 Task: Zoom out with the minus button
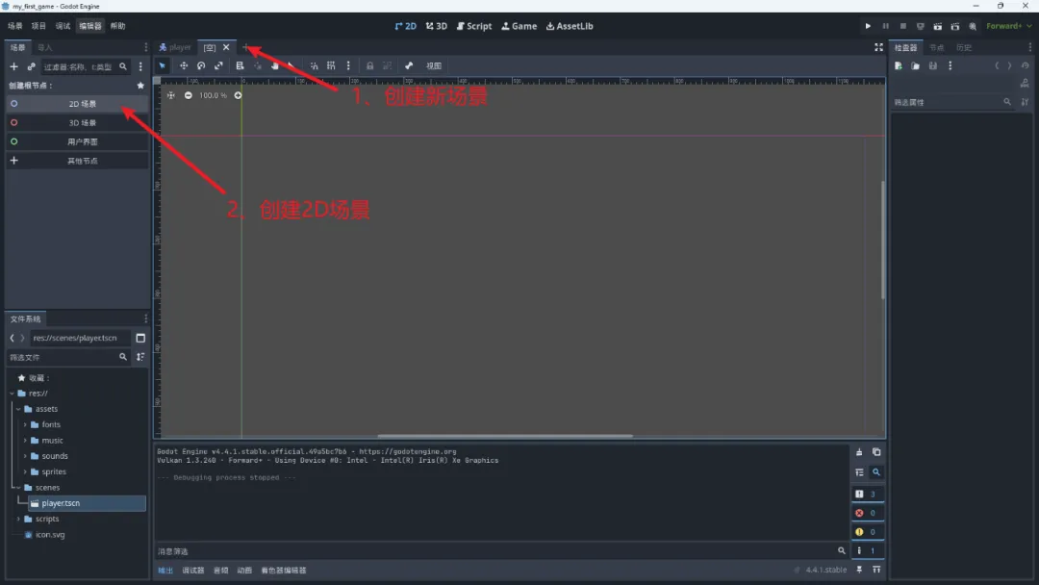click(189, 95)
